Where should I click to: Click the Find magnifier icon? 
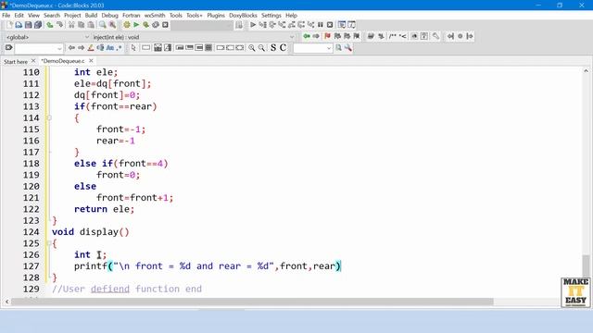(103, 25)
